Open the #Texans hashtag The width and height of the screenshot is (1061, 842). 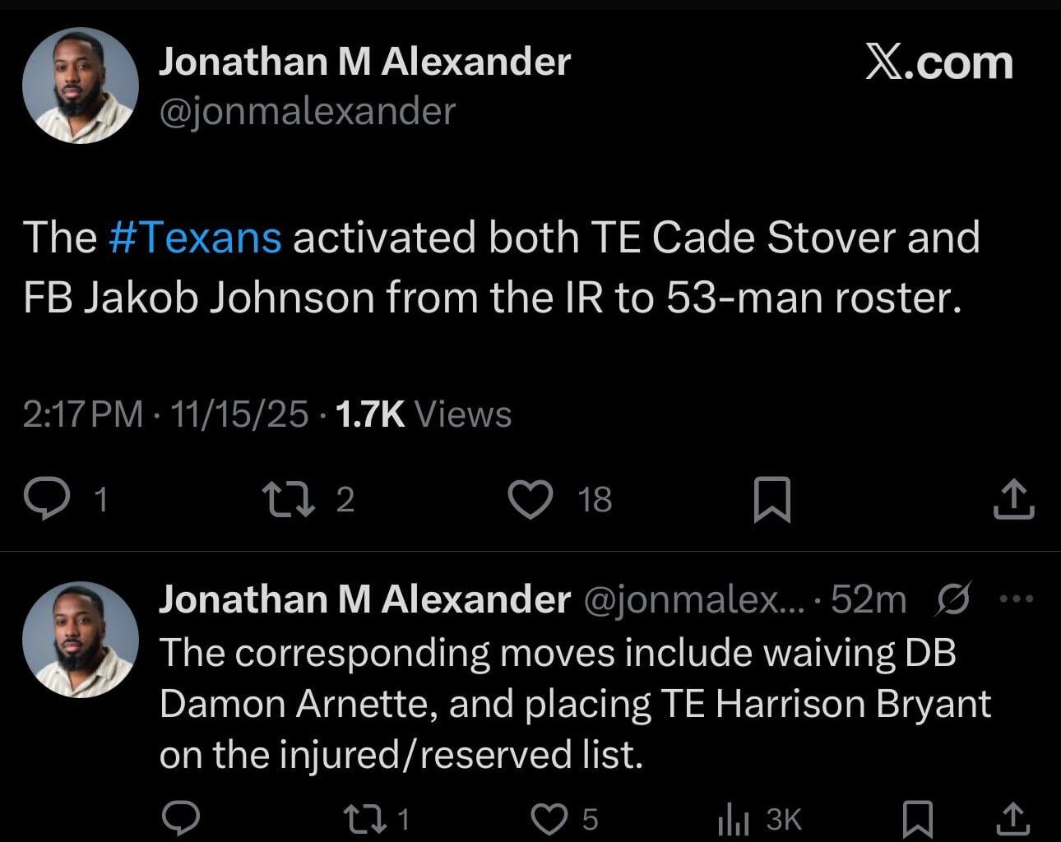194,237
